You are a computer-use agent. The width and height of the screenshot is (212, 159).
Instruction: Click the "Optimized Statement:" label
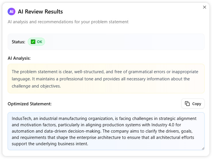[30, 104]
